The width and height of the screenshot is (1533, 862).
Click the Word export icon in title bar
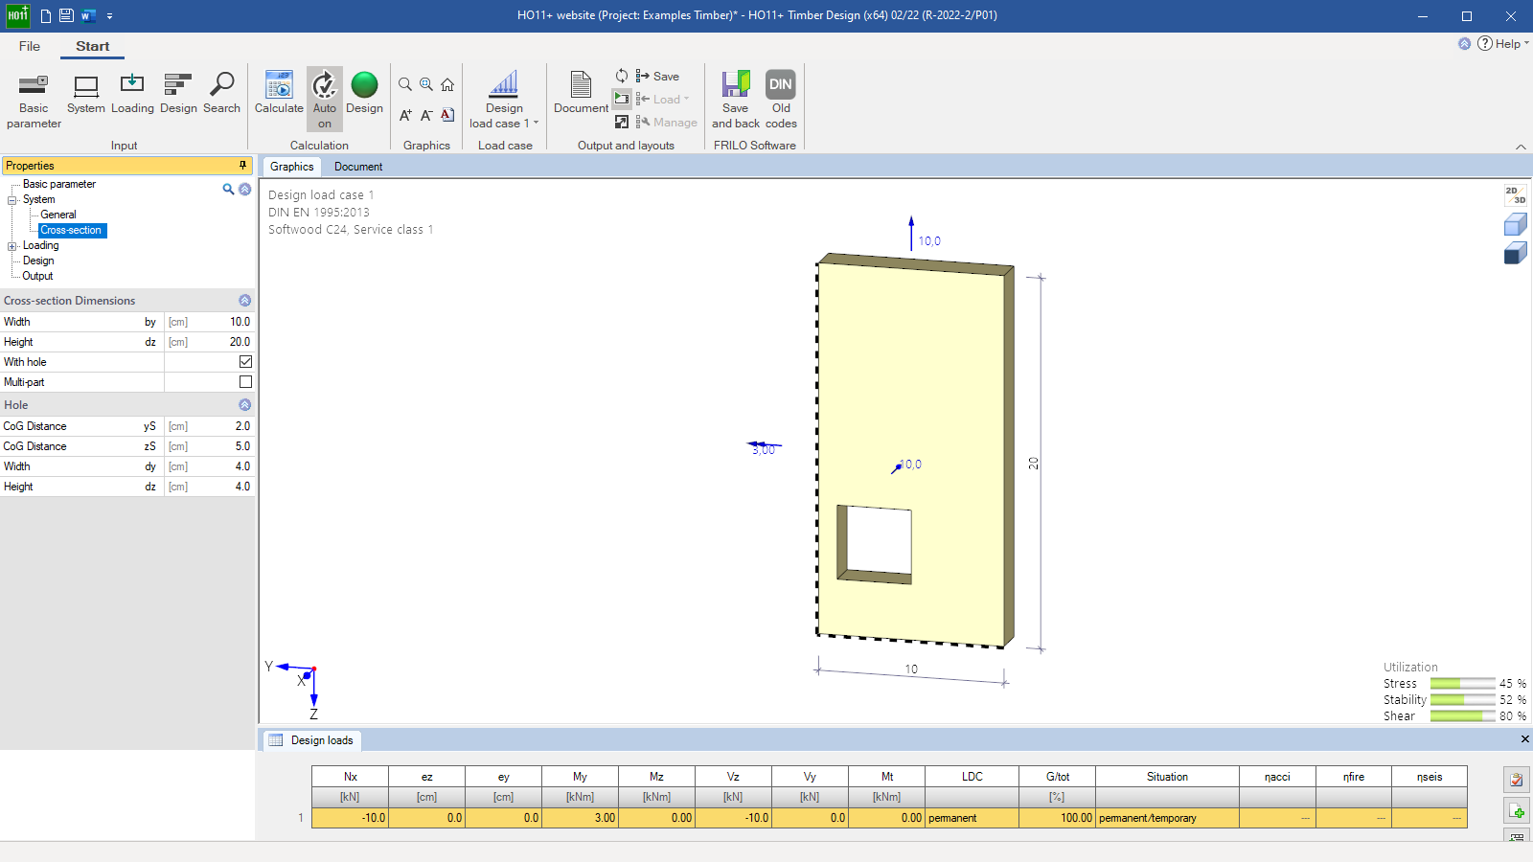coord(88,15)
